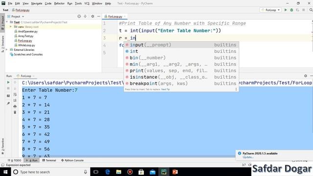Choose the breakpoint completion suggestion
The width and height of the screenshot is (313, 176).
181,83
